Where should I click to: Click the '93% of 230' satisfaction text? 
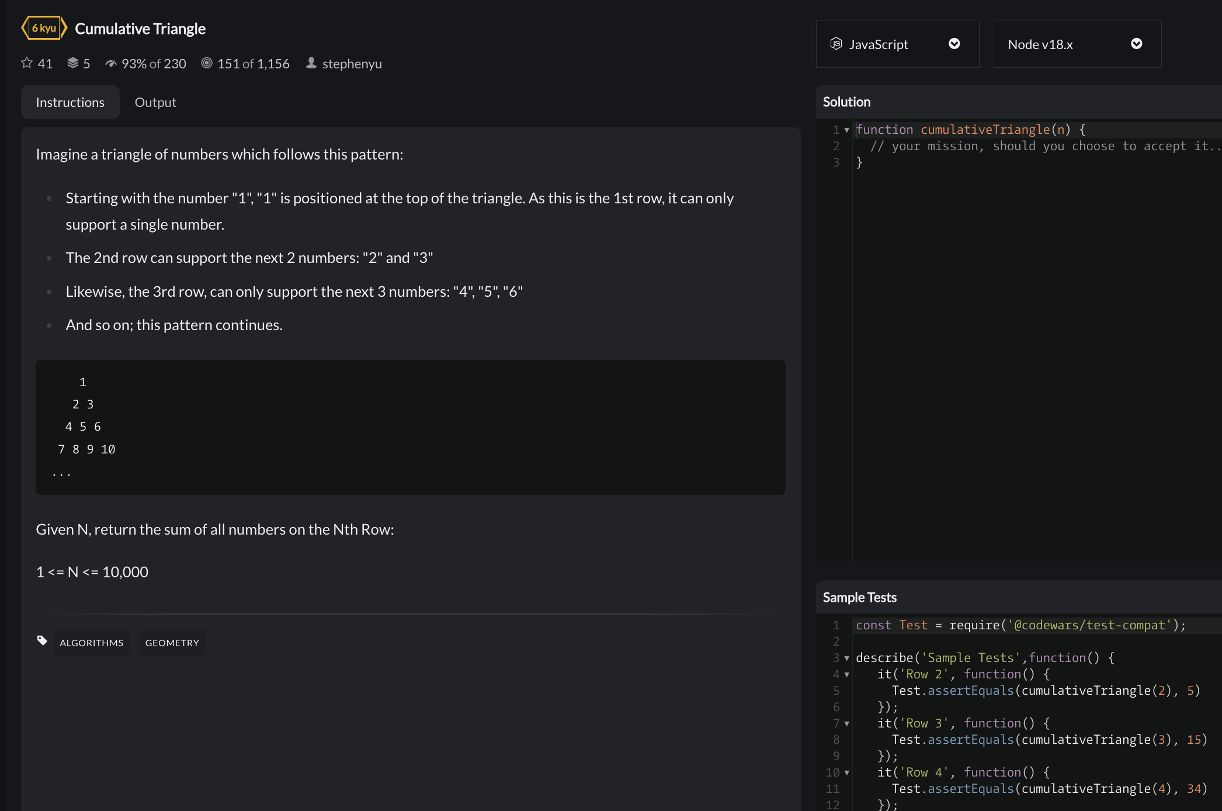154,64
